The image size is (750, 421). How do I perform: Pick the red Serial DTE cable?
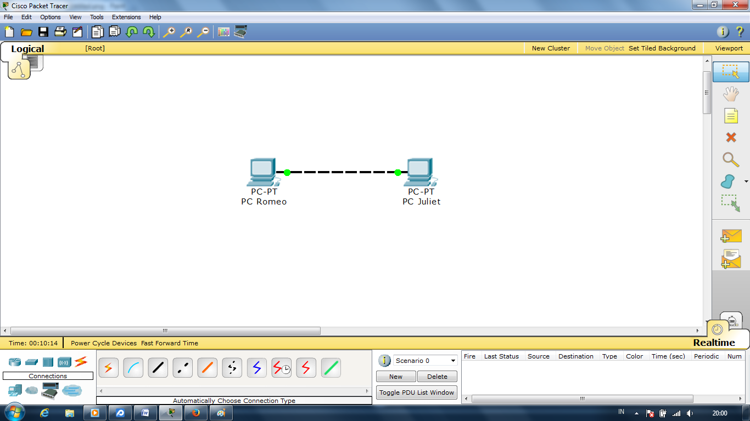pyautogui.click(x=306, y=368)
